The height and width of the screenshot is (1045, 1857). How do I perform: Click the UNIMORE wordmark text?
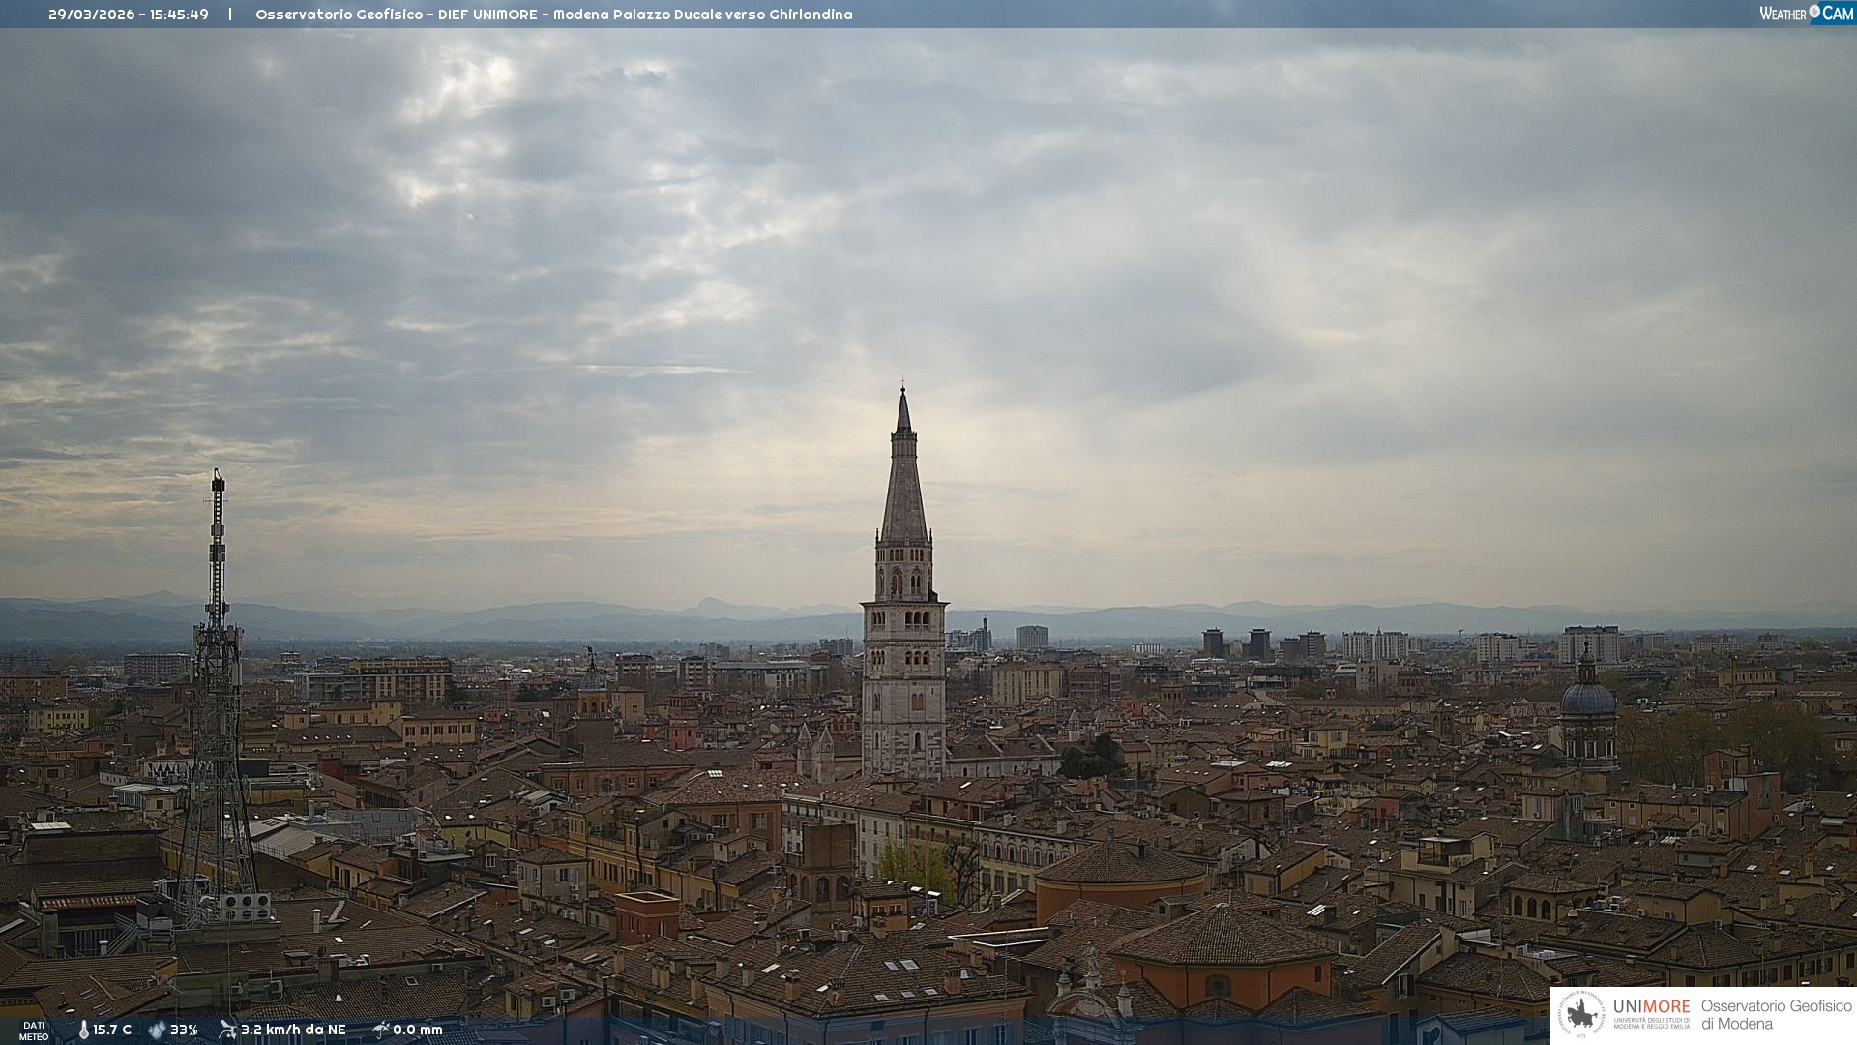pyautogui.click(x=1651, y=1006)
